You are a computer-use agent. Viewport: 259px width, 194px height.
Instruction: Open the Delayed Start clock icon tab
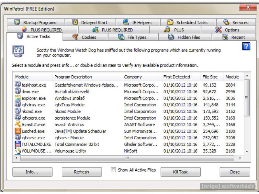coord(75,22)
